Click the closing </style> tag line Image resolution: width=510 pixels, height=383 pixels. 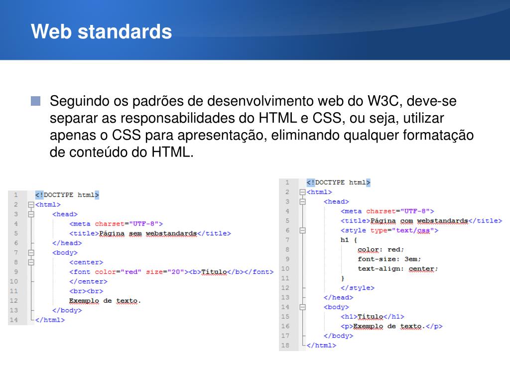[x=358, y=288]
